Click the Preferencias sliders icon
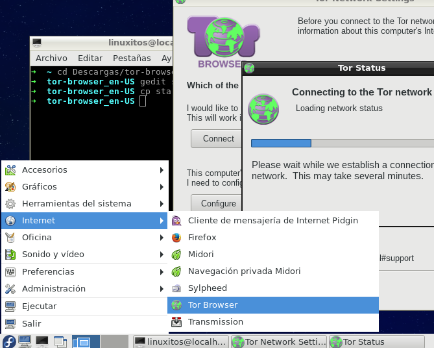The image size is (434, 348). 10,272
